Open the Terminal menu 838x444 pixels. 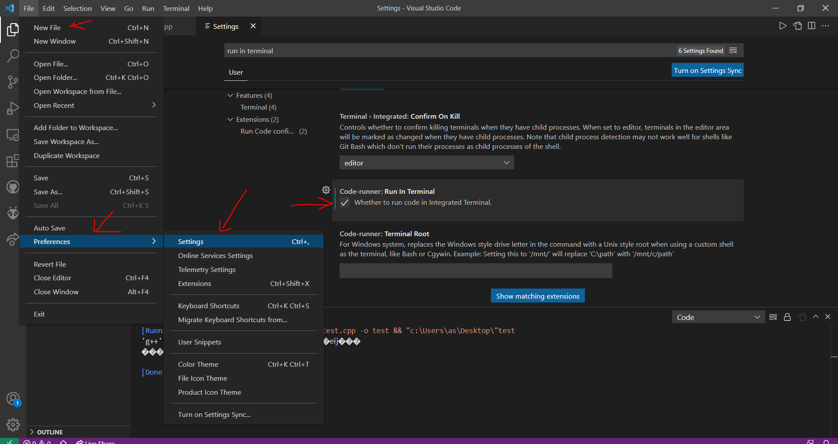pos(176,8)
